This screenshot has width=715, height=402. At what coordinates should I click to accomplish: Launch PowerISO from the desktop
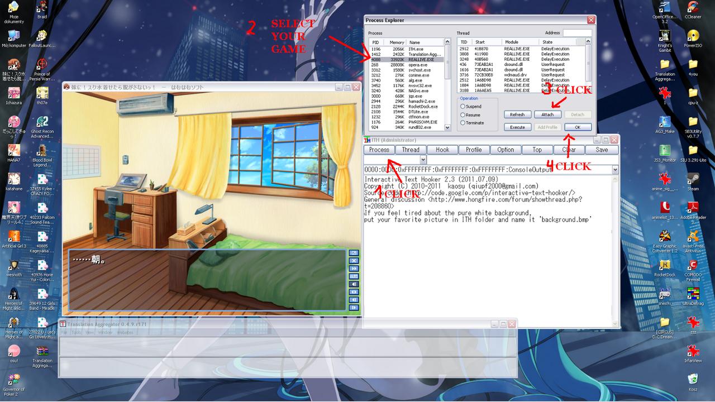coord(693,37)
